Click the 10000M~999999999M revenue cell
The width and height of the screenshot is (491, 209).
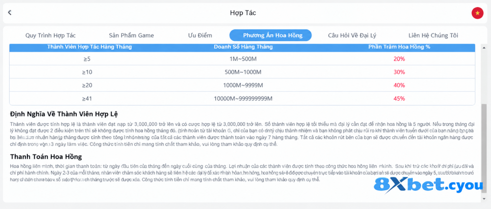tap(243, 99)
